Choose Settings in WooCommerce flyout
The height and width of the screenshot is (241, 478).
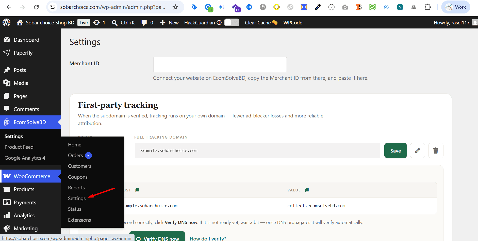77,198
